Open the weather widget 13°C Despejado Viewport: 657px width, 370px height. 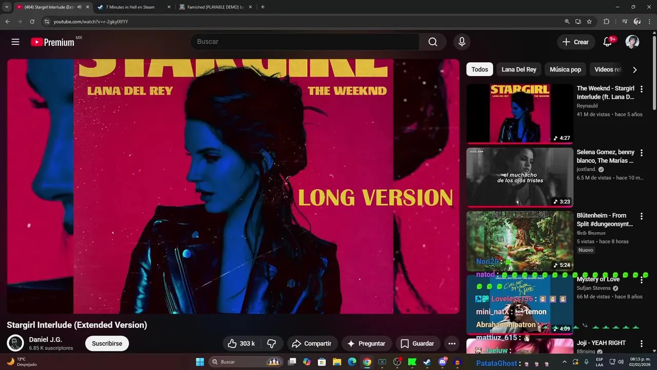tap(22, 362)
